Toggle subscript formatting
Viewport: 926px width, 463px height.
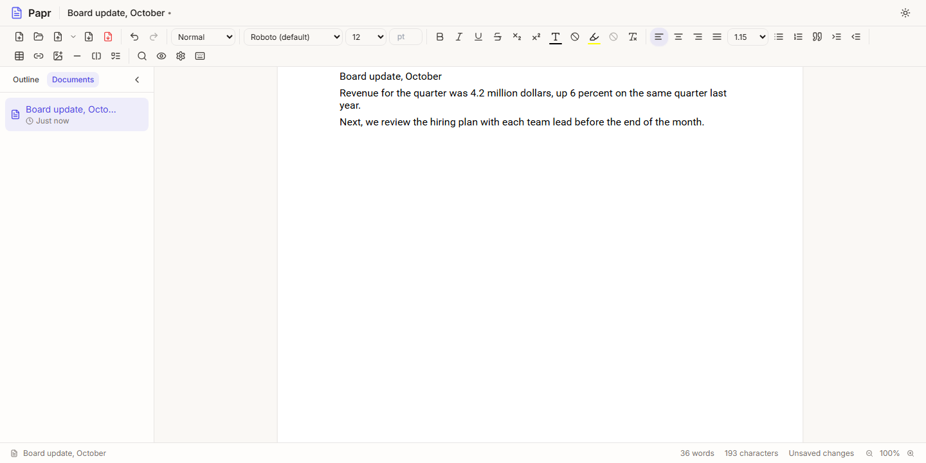click(517, 37)
